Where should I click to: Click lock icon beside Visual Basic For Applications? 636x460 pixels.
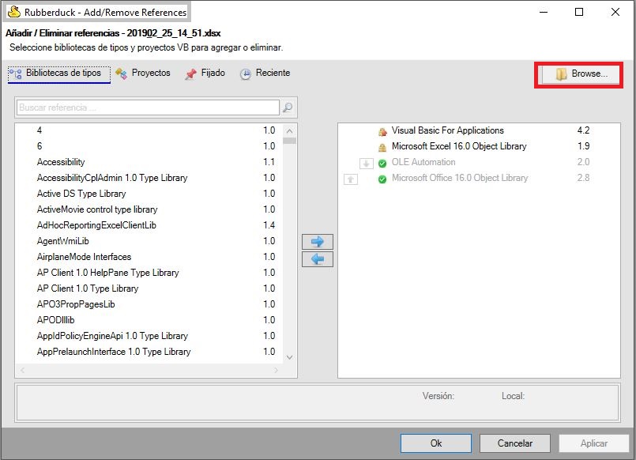[382, 131]
